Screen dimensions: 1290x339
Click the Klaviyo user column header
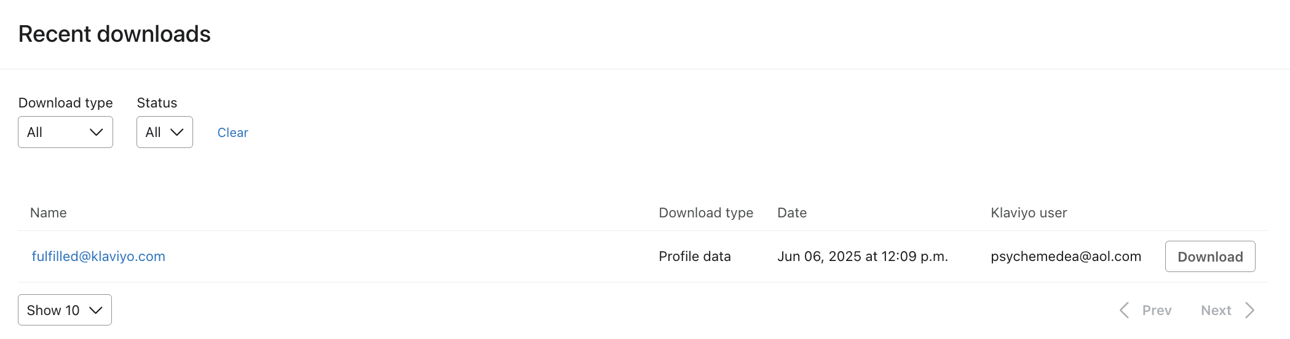[x=1029, y=212]
